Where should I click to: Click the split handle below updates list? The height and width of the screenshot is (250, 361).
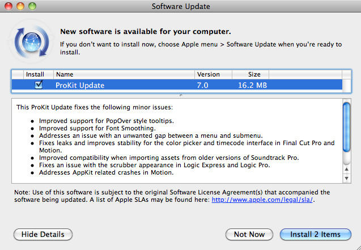click(x=181, y=95)
